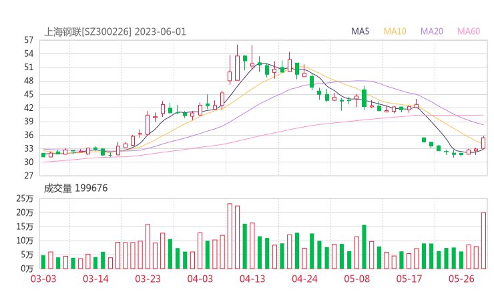Click the 15万 volume axis label
This screenshot has width=494, height=294.
pos(25,227)
